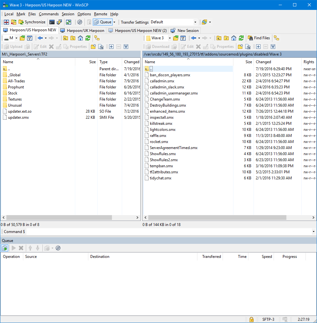
Task: Open remote directory icon beside Wave 3
Action: tap(176, 38)
